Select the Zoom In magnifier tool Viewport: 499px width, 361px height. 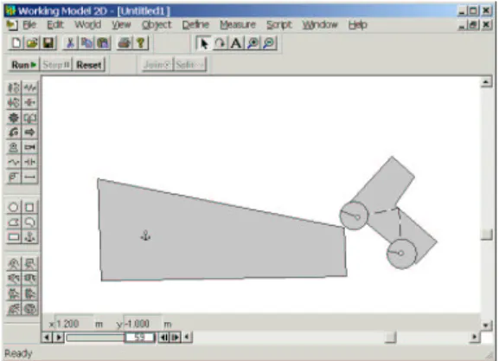point(253,43)
